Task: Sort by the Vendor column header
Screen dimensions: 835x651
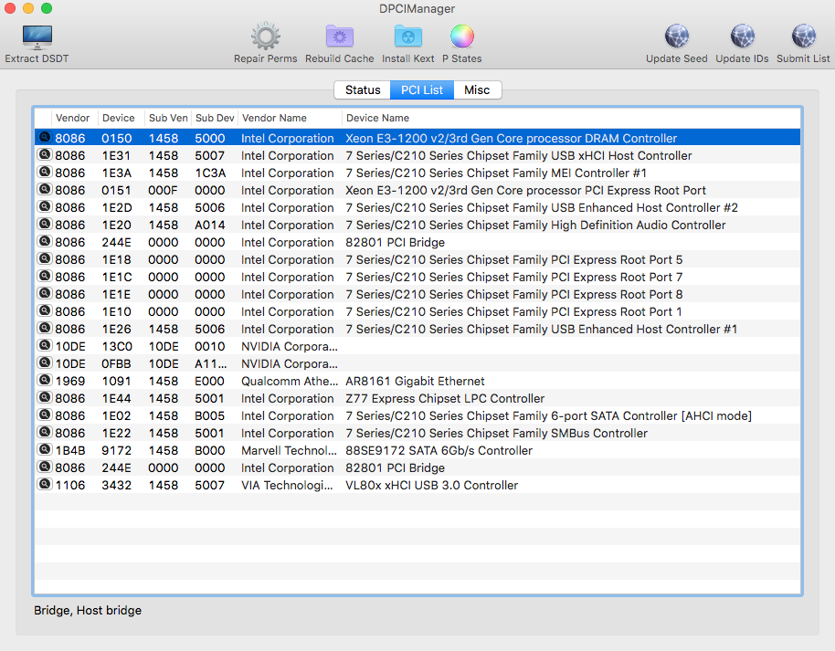Action: (x=73, y=118)
